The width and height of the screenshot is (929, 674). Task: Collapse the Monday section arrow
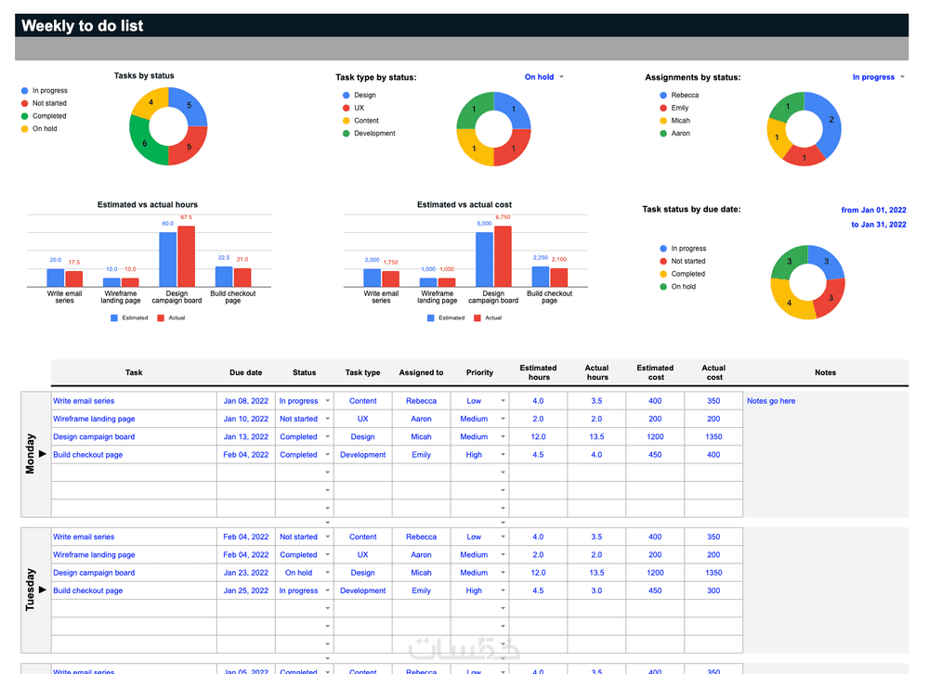[42, 454]
